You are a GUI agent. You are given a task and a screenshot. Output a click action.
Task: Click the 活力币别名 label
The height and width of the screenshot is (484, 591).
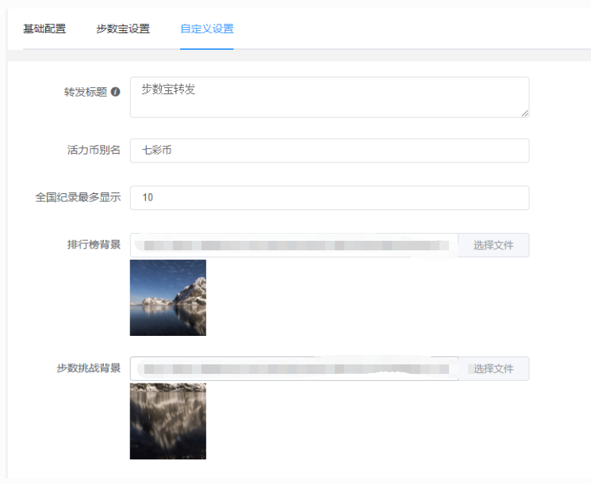(94, 151)
